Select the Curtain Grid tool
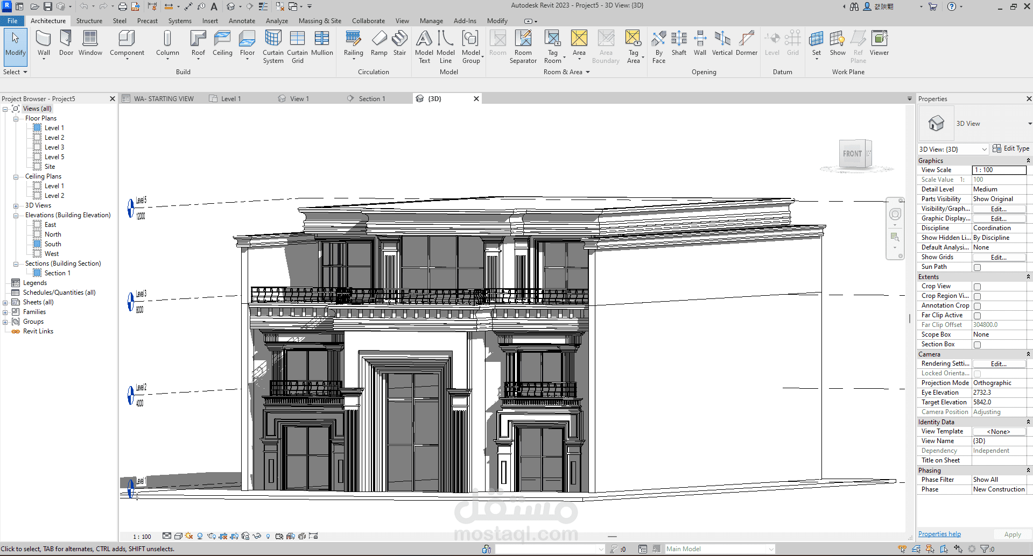Viewport: 1033px width, 556px height. [297, 47]
